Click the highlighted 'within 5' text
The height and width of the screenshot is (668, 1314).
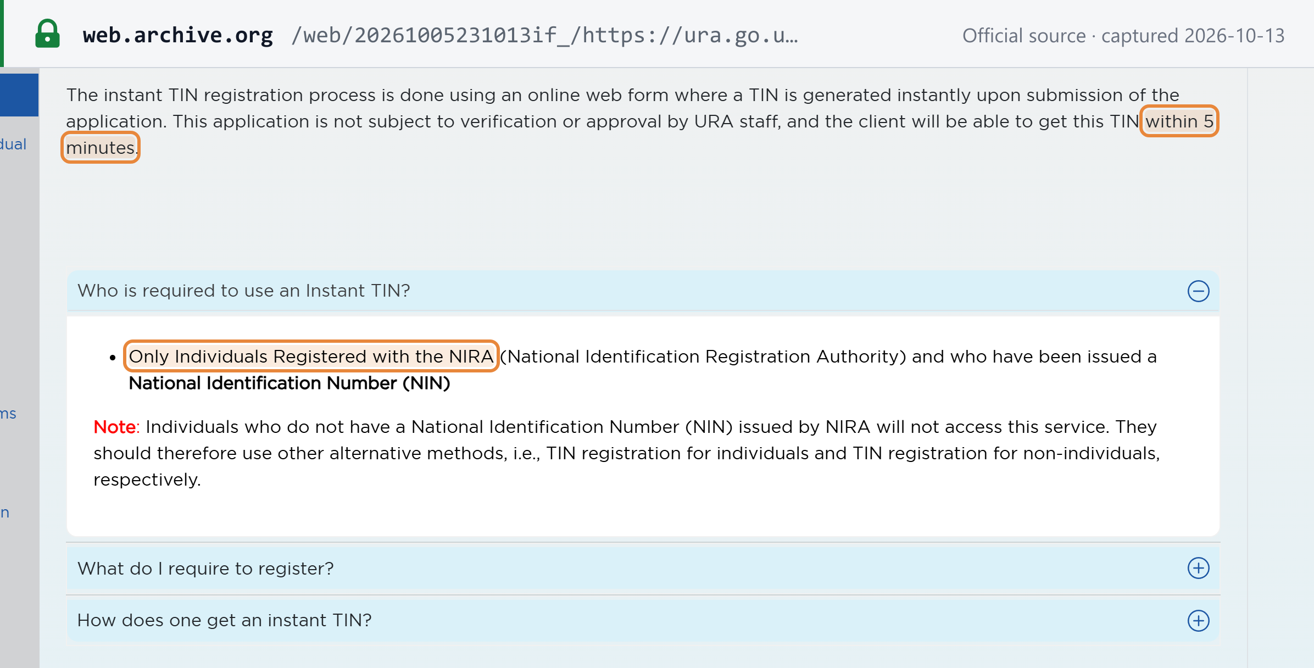[1179, 121]
